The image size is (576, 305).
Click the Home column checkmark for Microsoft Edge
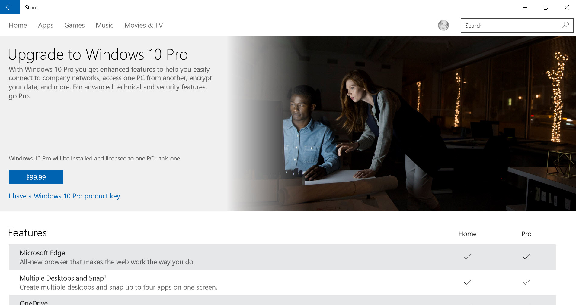pos(467,257)
